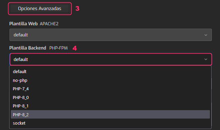Click the pink number 4 annotation
The height and width of the screenshot is (130, 220).
tap(75, 48)
